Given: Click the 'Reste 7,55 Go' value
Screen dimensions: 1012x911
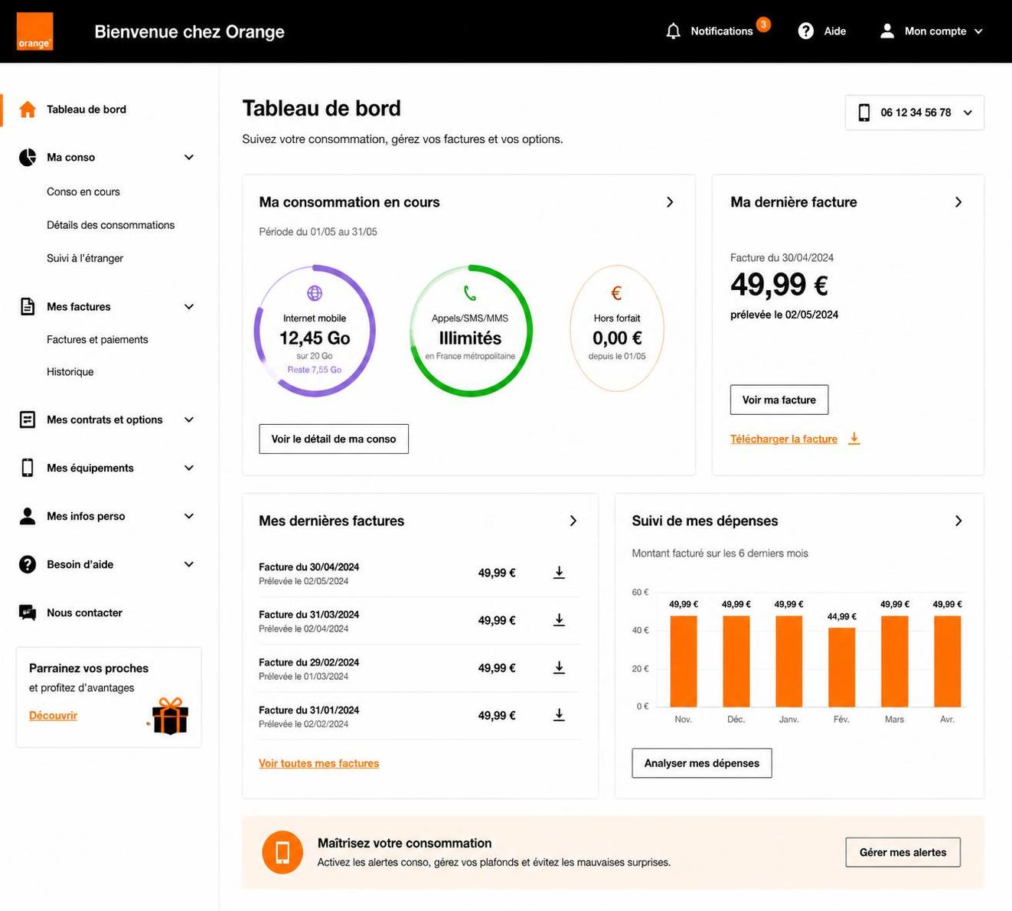Looking at the screenshot, I should click(x=315, y=370).
